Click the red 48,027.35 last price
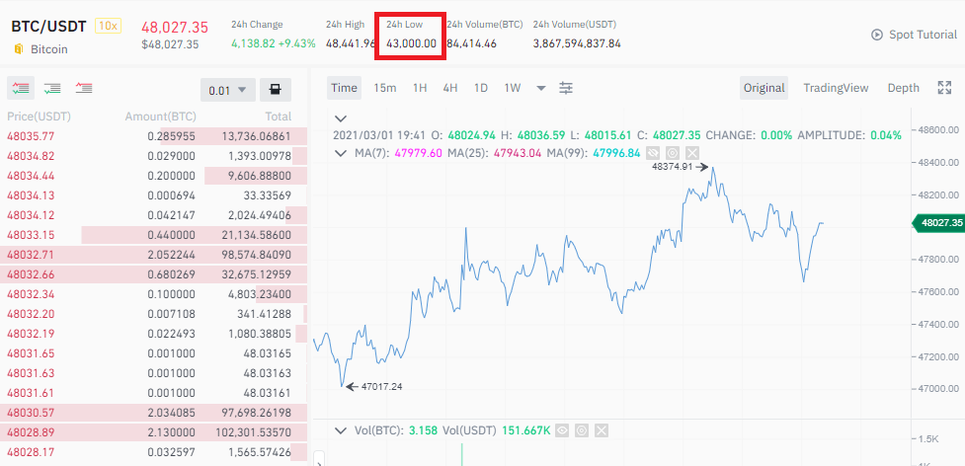 coord(175,27)
